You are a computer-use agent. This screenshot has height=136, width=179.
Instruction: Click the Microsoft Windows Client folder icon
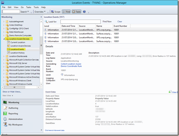click(7, 81)
